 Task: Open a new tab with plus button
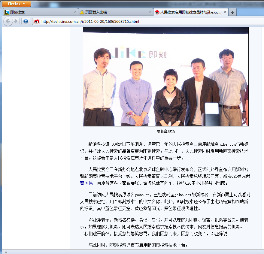pyautogui.click(x=232, y=12)
